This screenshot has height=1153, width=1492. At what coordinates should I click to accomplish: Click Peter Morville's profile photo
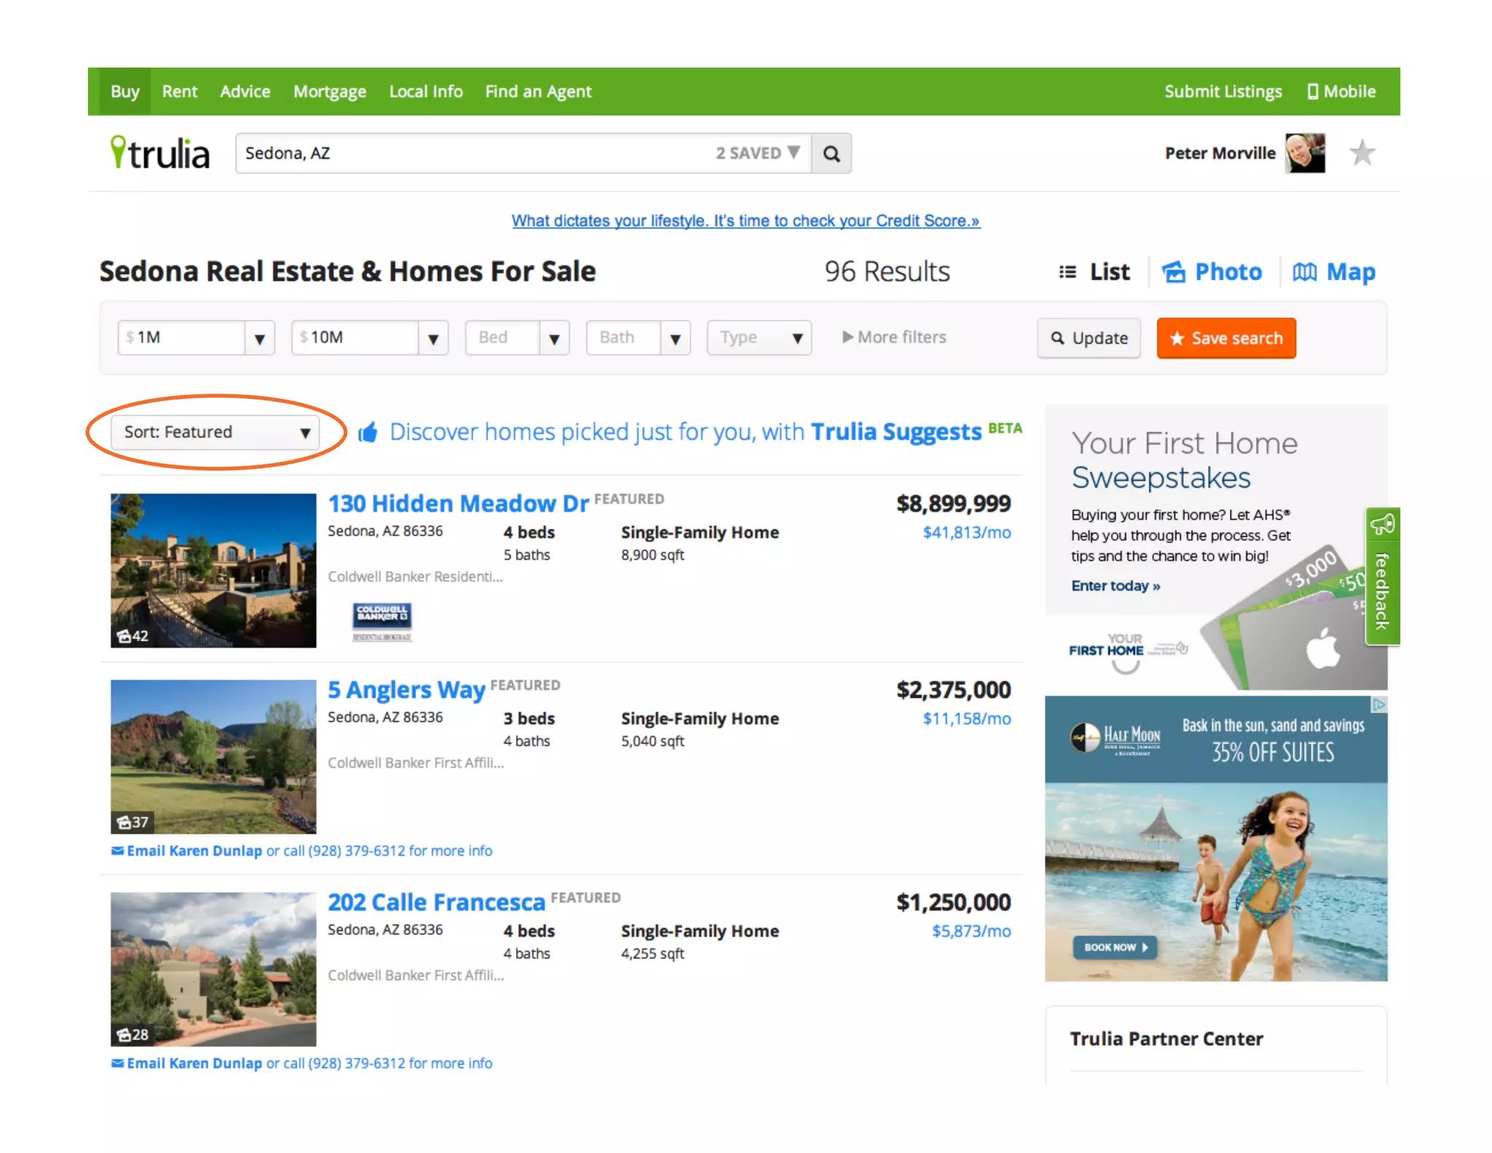(x=1305, y=153)
